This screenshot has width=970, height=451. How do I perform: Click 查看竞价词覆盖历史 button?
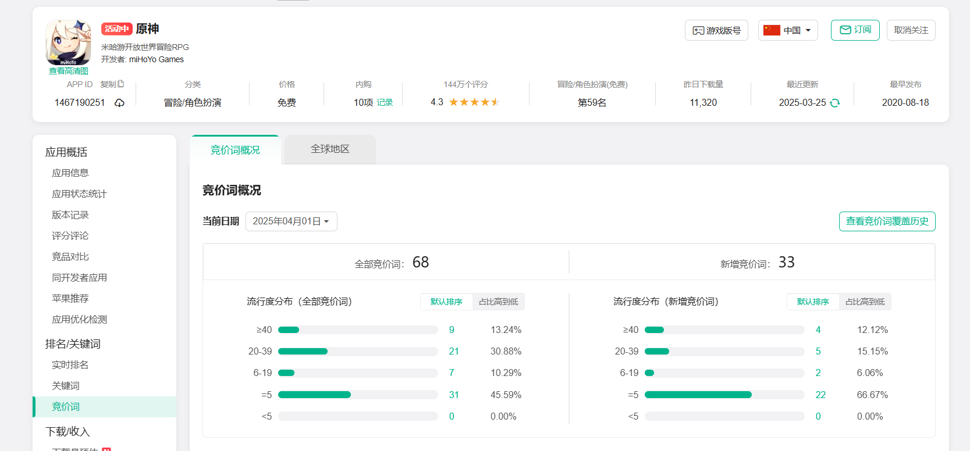click(x=887, y=221)
